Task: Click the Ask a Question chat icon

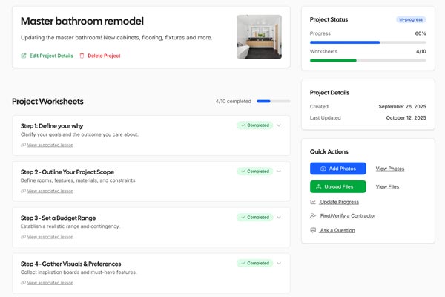Action: (x=314, y=230)
